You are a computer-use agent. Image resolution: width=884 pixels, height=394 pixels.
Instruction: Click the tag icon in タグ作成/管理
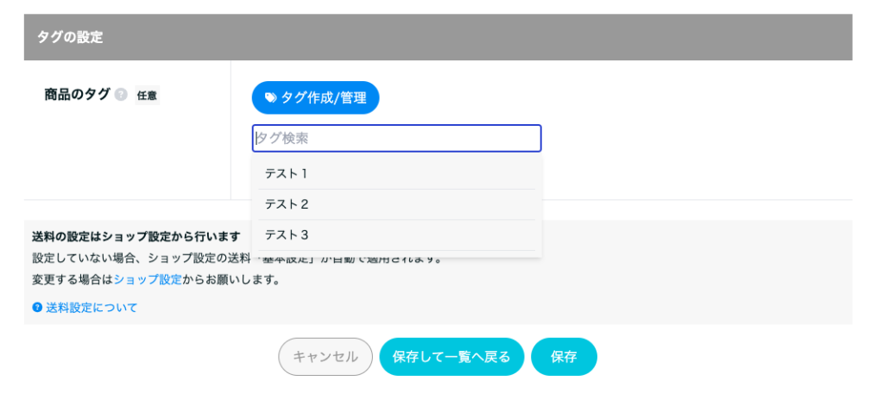[x=270, y=98]
